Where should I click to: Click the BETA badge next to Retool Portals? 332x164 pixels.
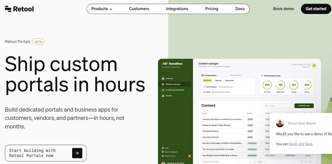[x=38, y=41]
